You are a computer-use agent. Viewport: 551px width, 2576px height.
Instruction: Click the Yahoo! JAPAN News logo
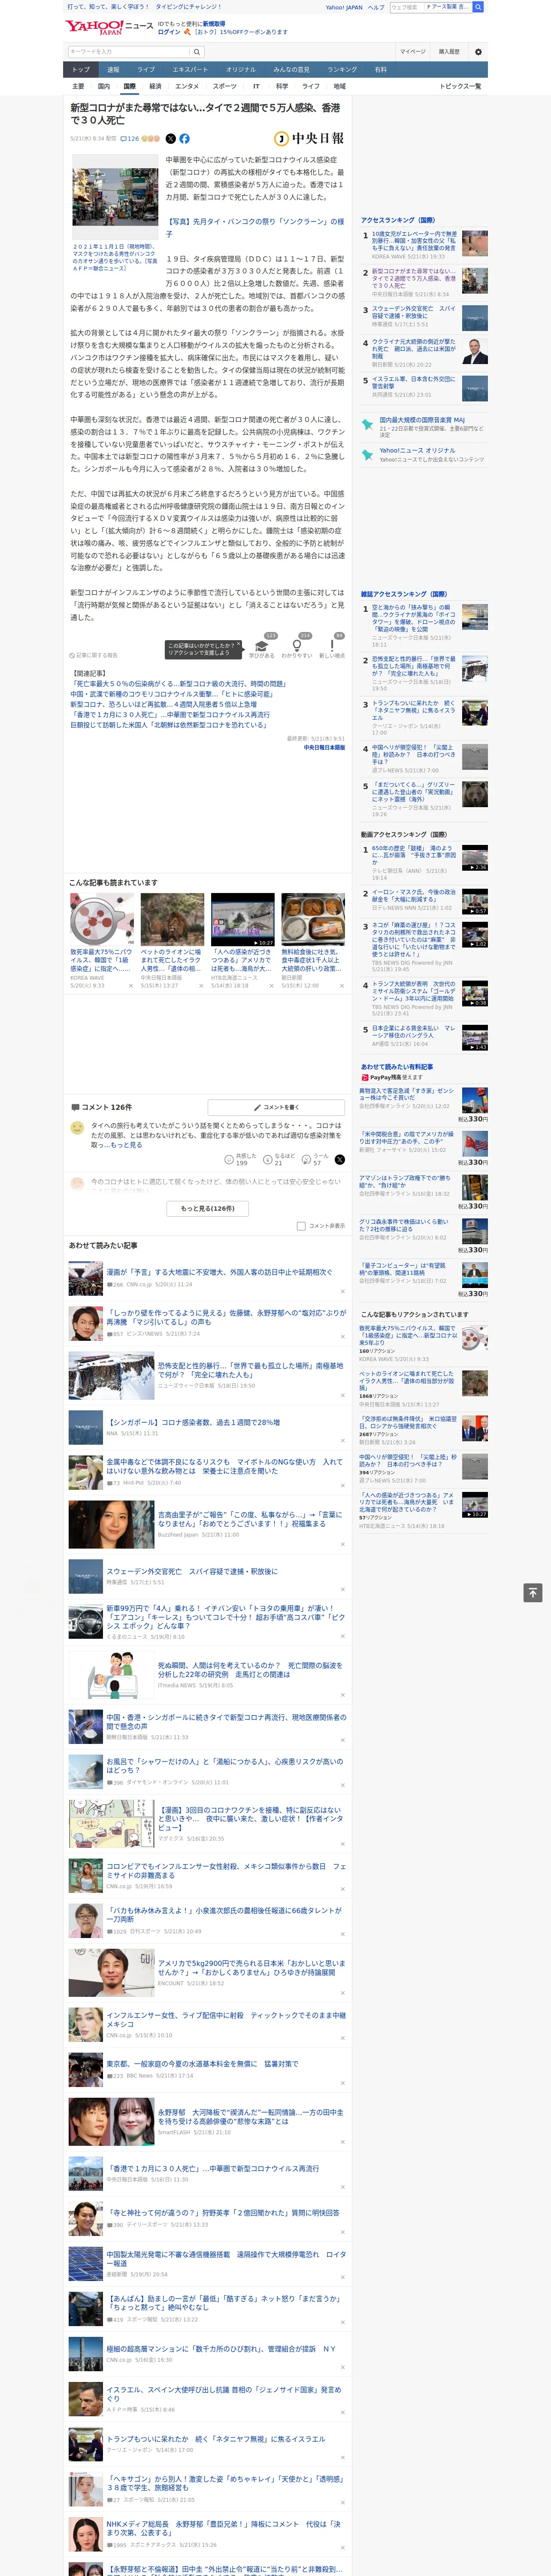coord(110,27)
